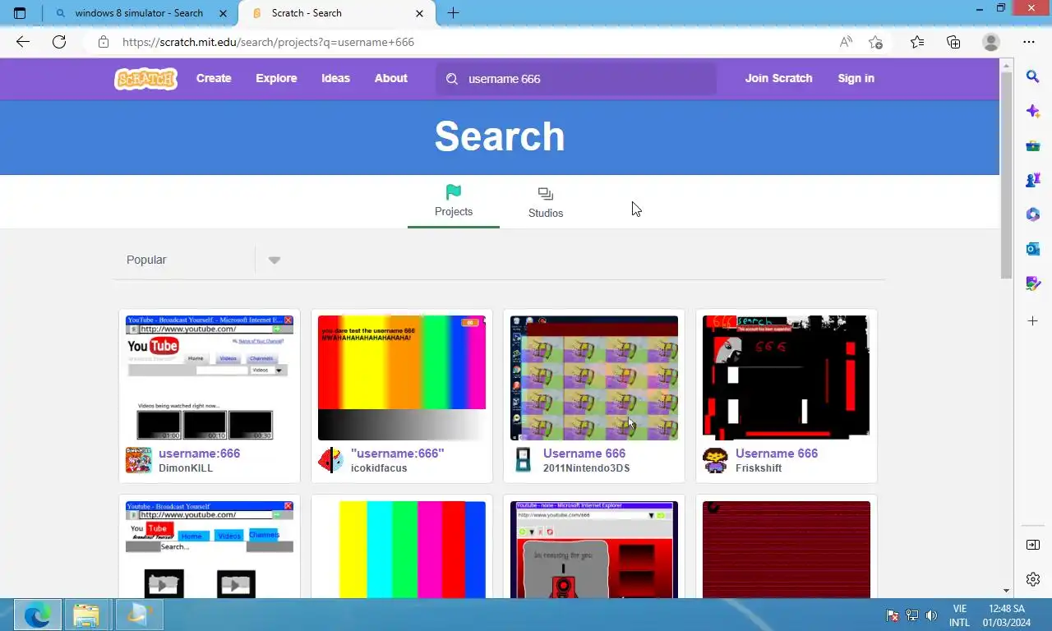
Task: Click the icokidfacus avatar icon
Action: tap(331, 460)
